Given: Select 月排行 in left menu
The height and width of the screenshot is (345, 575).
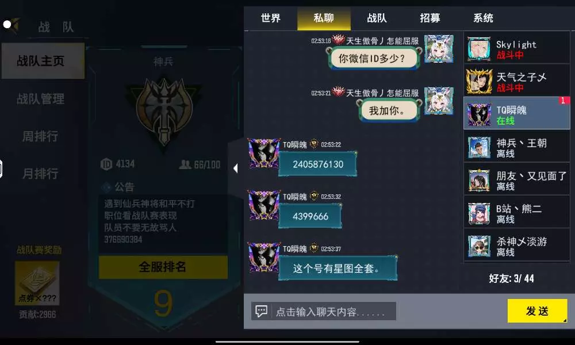Looking at the screenshot, I should tap(40, 173).
